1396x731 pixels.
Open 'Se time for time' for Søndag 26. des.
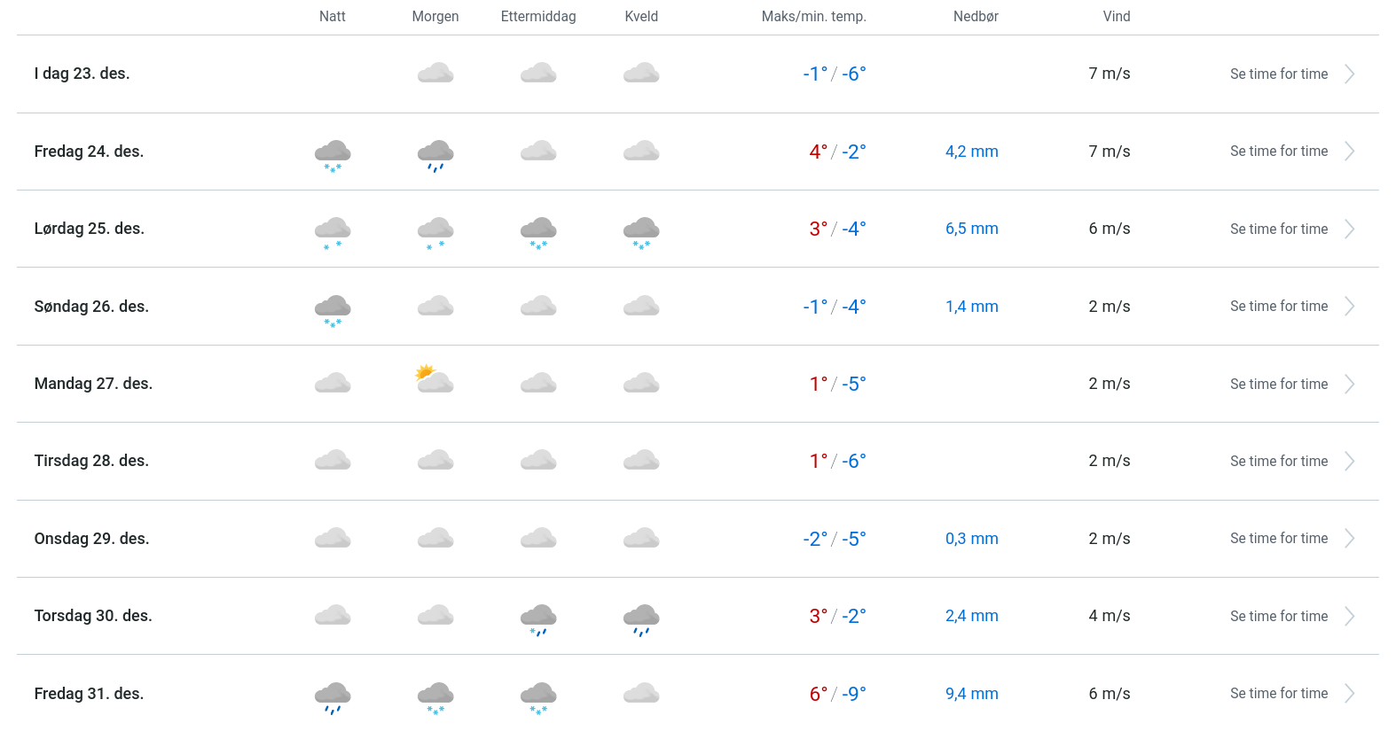[1278, 307]
